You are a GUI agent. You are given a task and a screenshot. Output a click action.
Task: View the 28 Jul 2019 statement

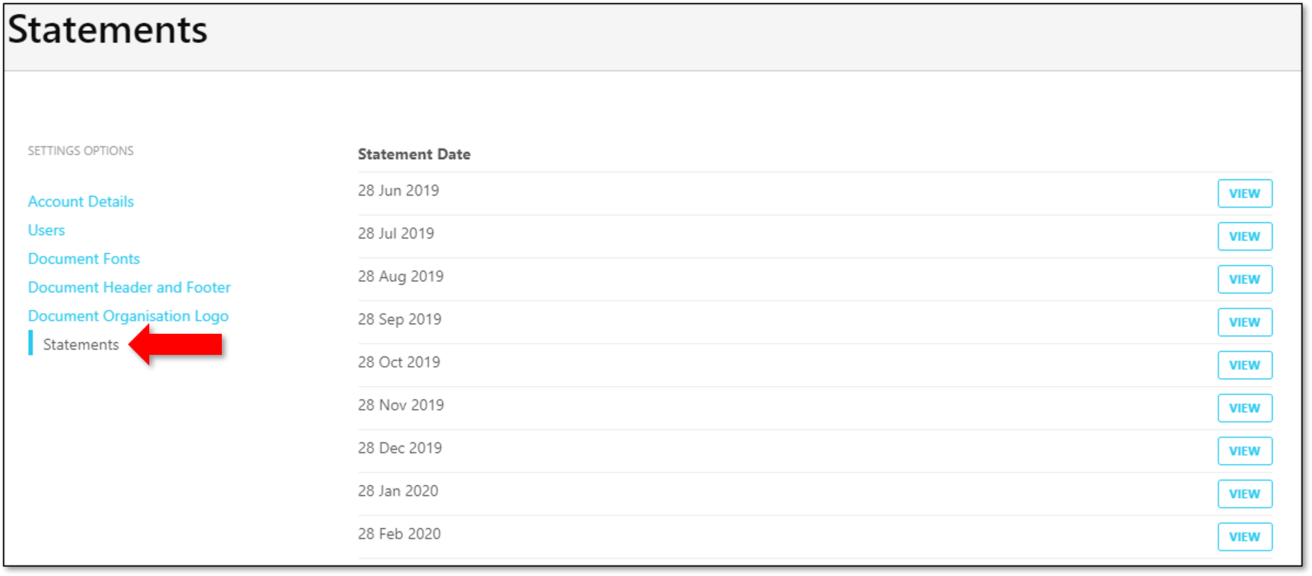tap(1244, 237)
